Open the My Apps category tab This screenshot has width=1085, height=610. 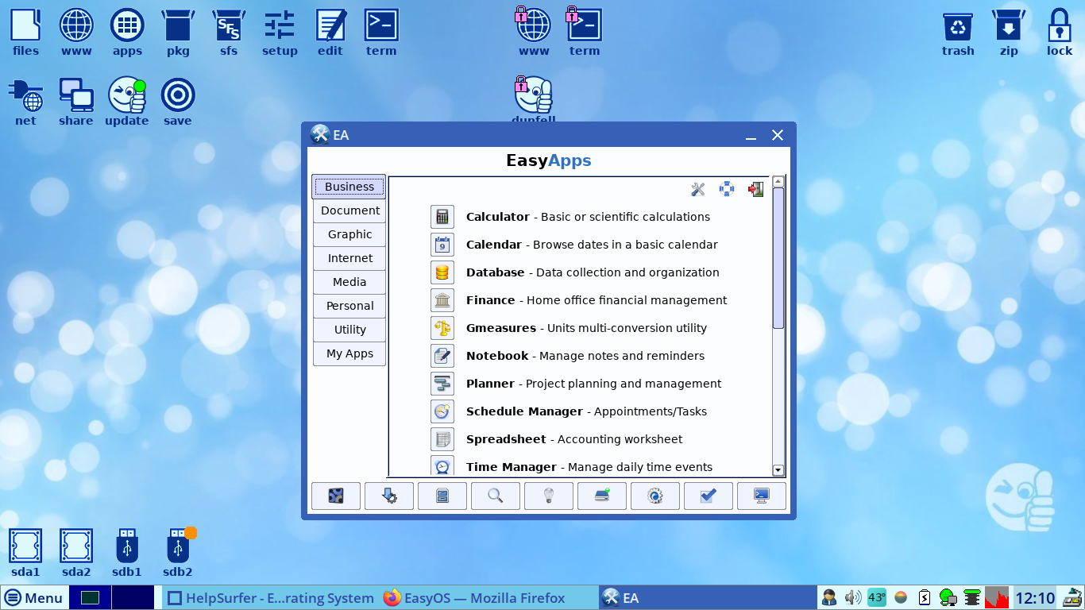point(349,353)
